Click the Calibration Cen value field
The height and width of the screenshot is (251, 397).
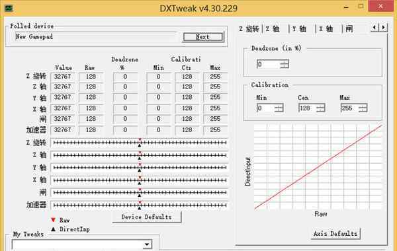coord(308,108)
